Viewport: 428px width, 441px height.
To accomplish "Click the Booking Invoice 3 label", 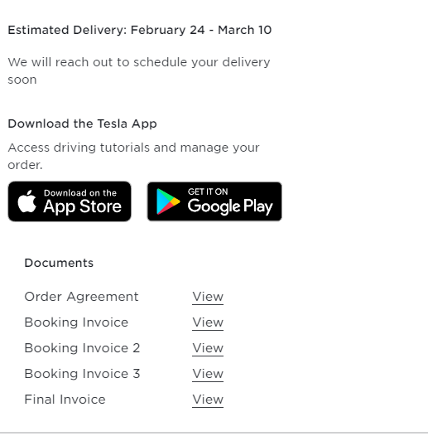I will click(82, 374).
